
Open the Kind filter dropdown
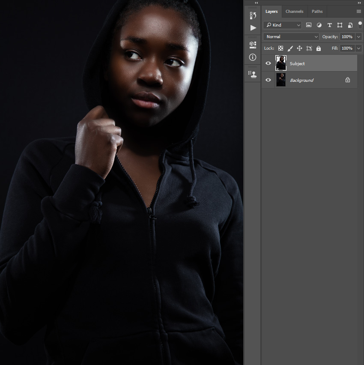(x=282, y=25)
